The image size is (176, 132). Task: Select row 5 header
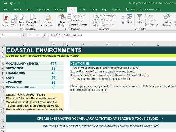[3, 64]
